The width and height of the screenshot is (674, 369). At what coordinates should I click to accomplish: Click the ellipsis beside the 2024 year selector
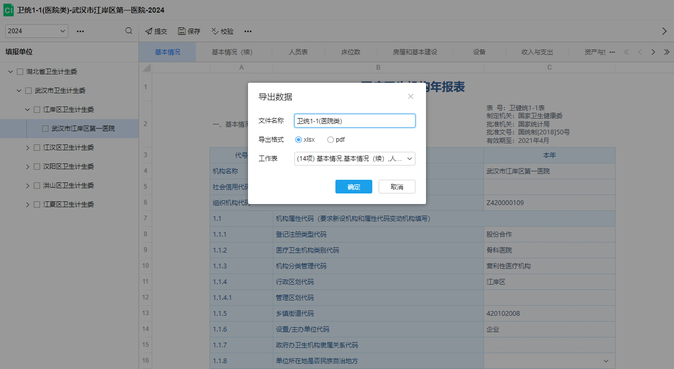point(80,31)
